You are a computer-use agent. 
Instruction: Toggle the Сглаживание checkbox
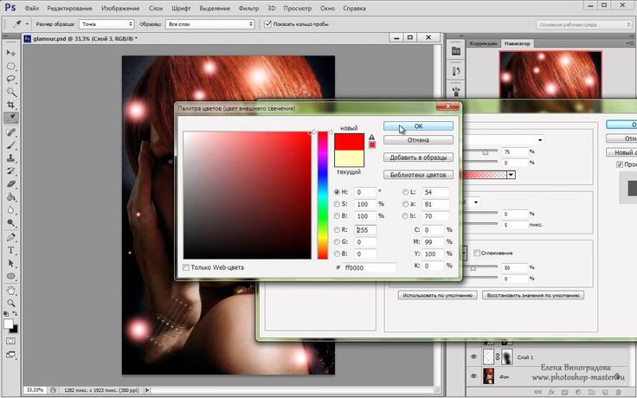[475, 254]
